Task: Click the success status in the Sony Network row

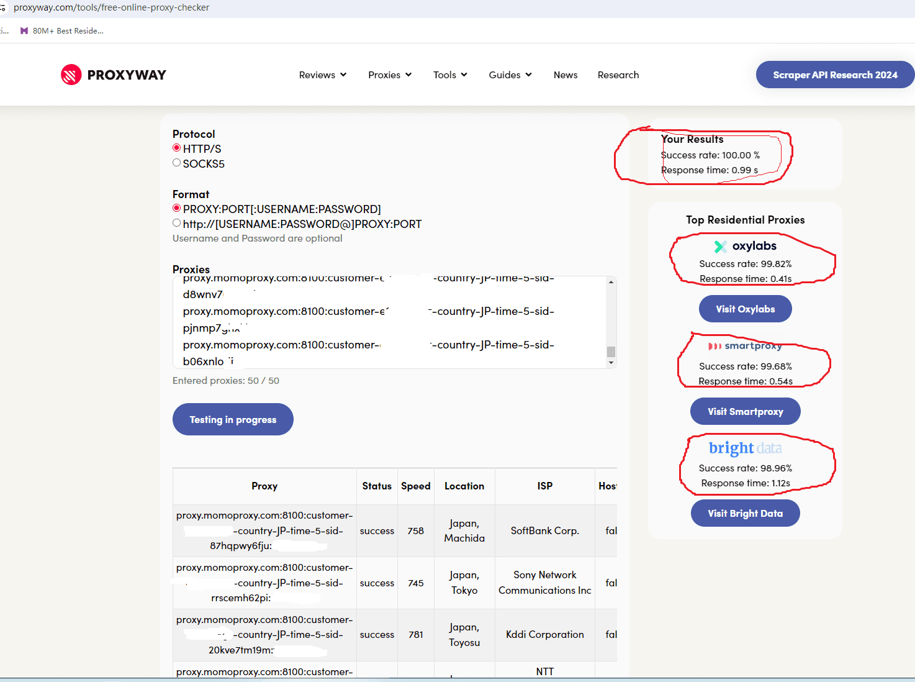Action: click(x=377, y=583)
